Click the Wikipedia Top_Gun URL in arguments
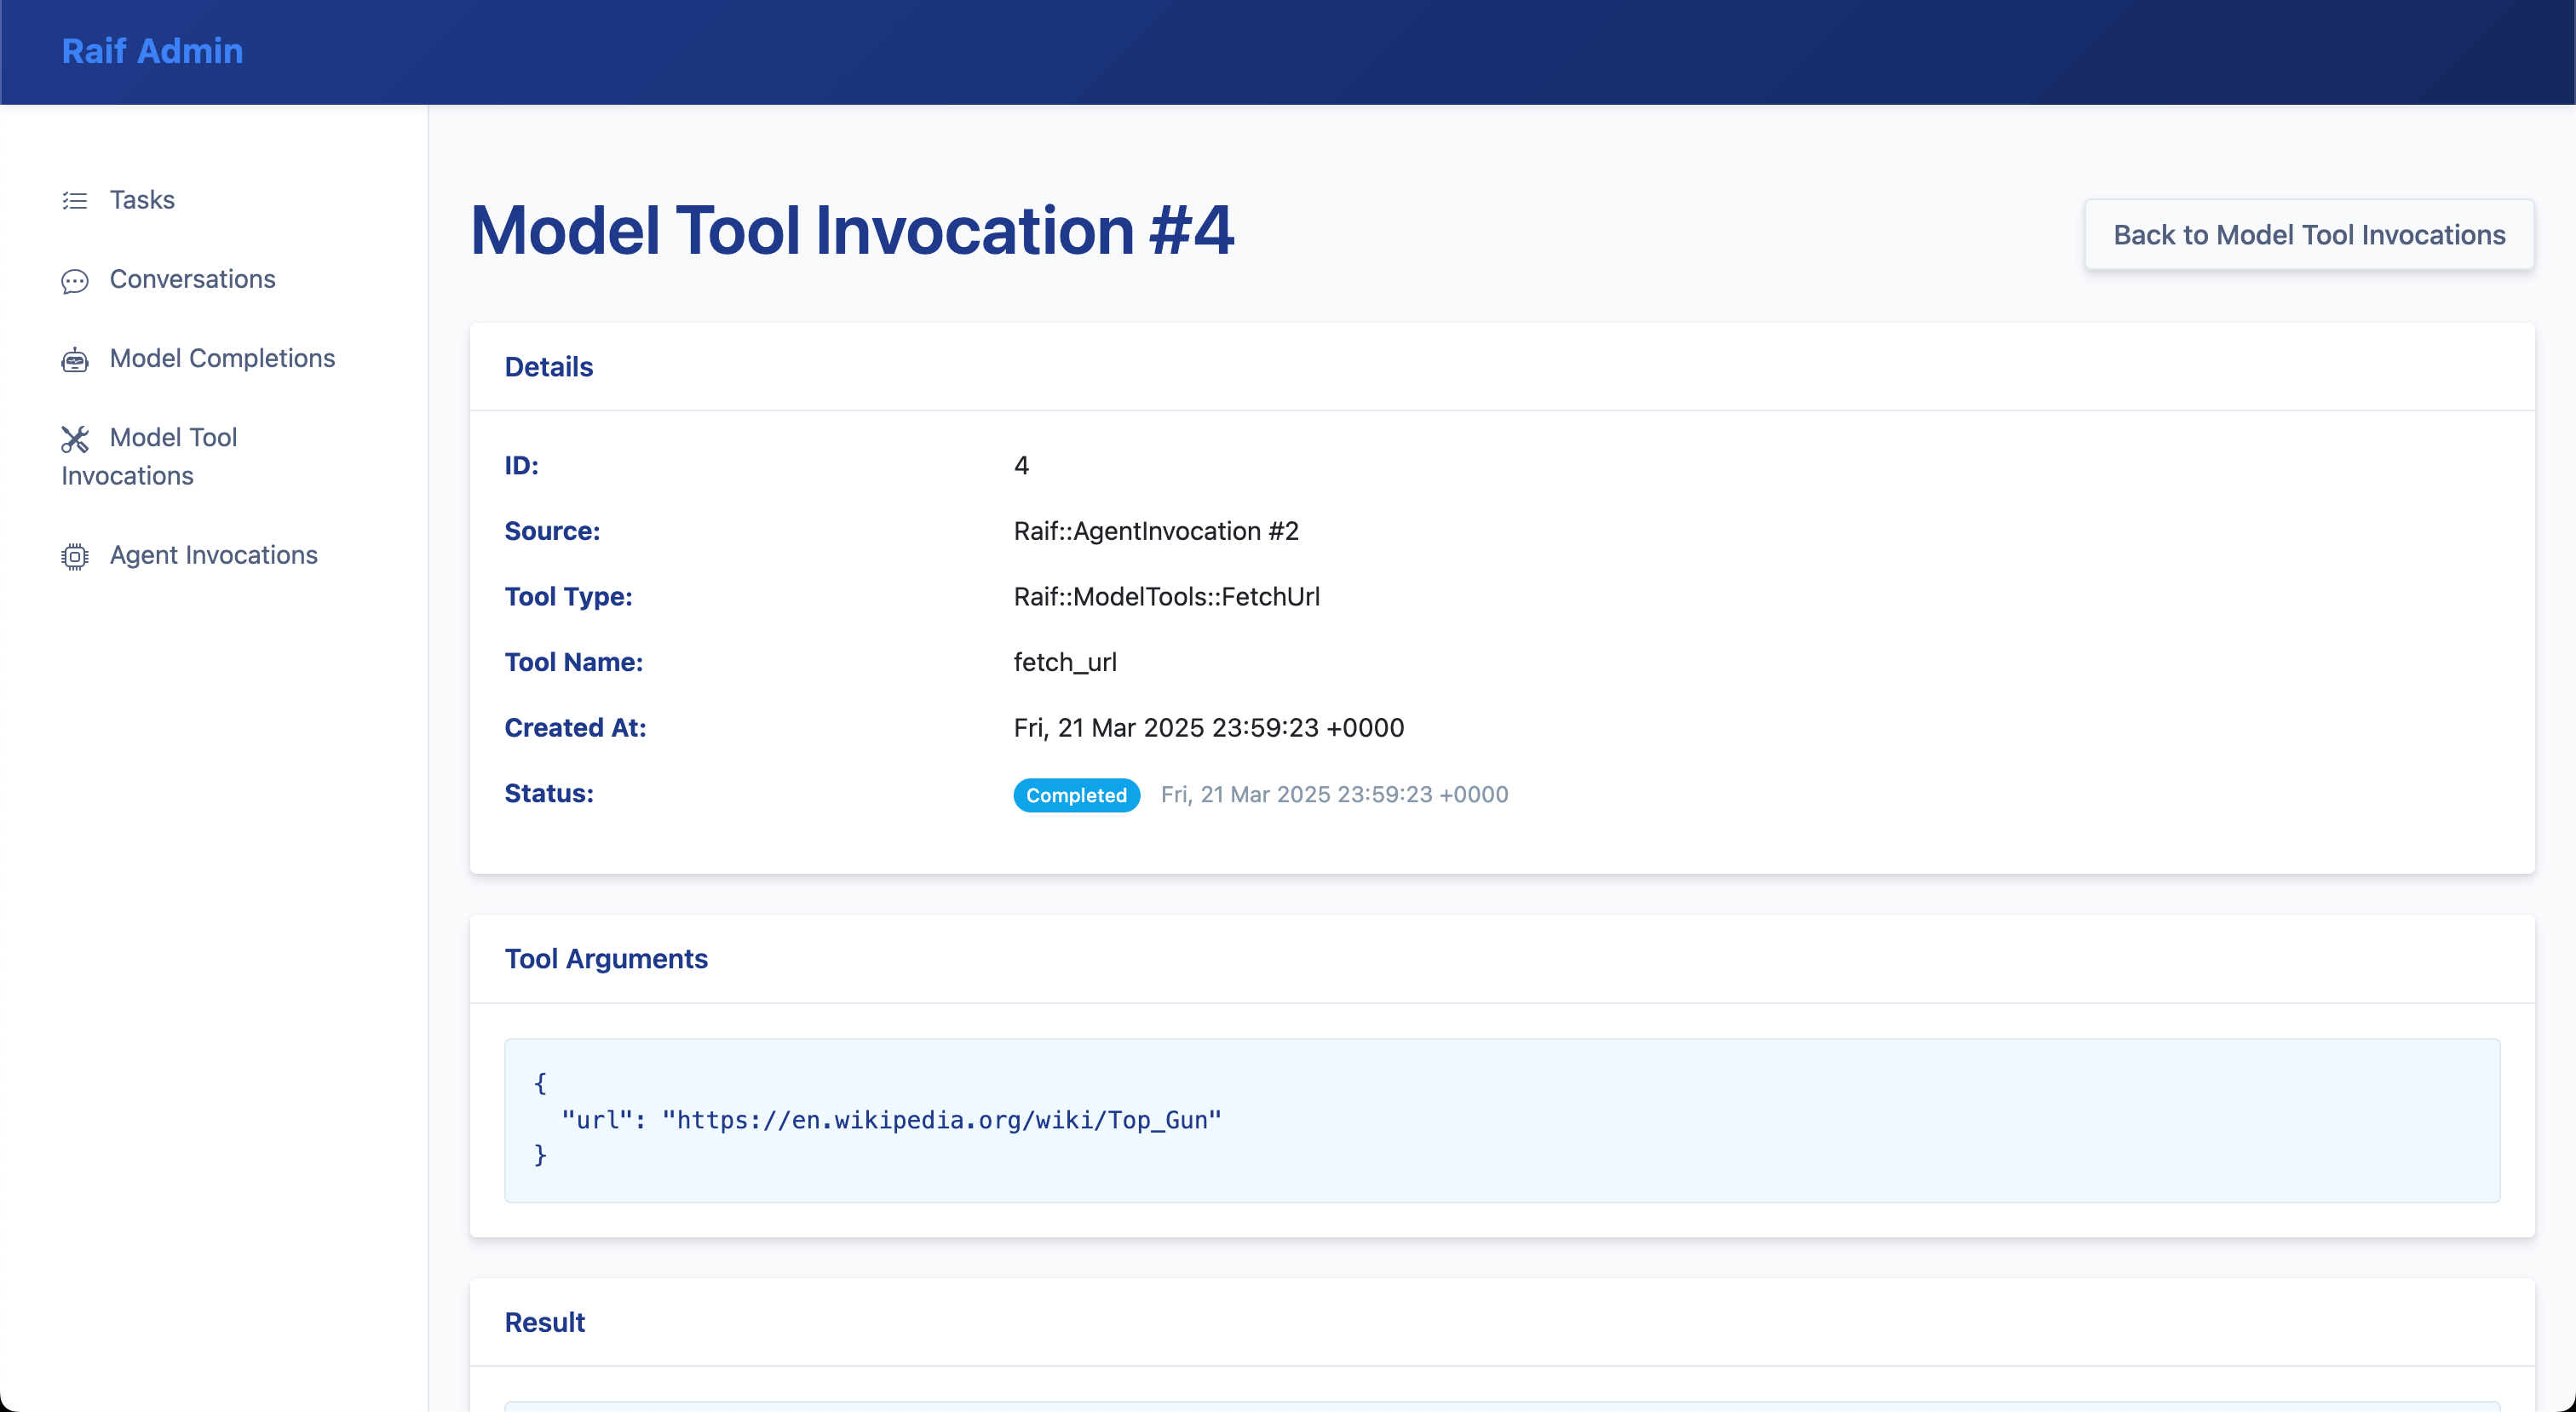2576x1412 pixels. 942,1120
